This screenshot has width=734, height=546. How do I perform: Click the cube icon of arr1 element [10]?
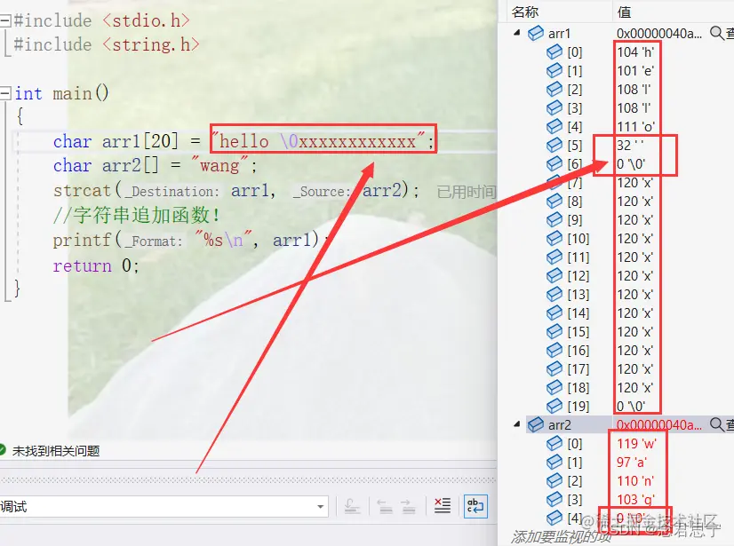554,238
